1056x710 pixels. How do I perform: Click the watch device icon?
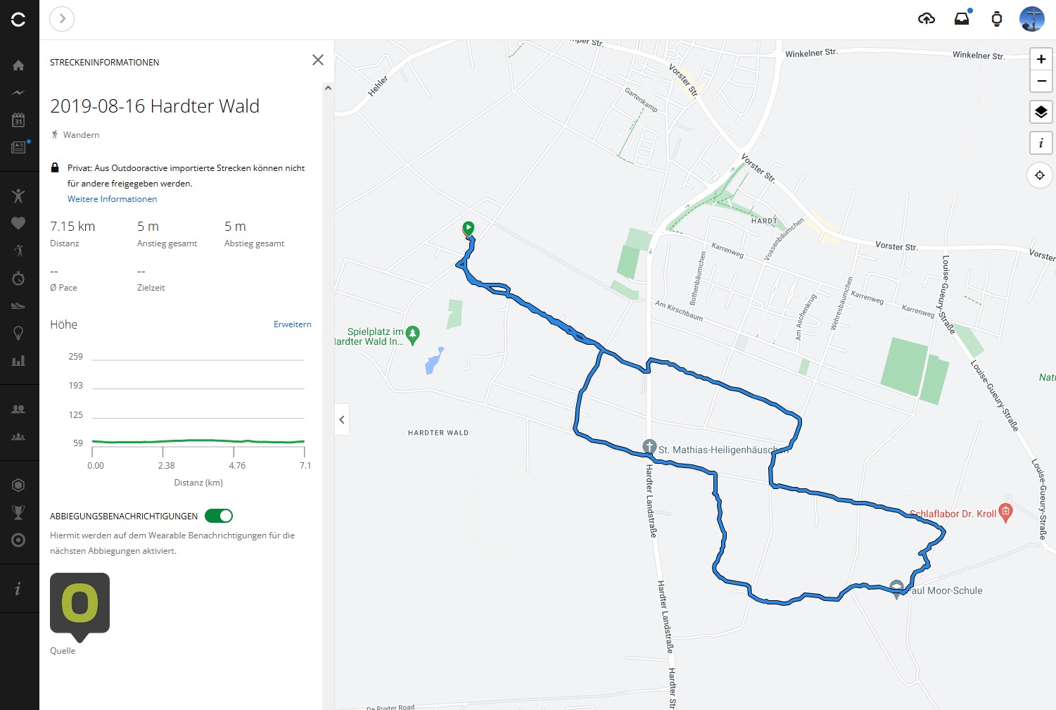click(x=997, y=19)
